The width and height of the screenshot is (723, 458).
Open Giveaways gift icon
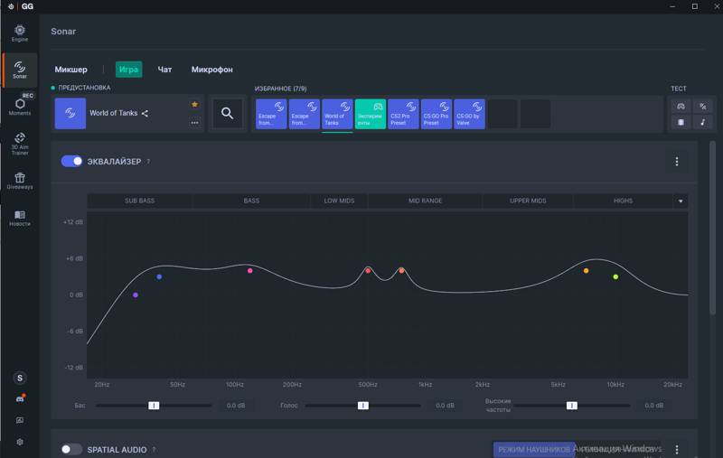[20, 181]
